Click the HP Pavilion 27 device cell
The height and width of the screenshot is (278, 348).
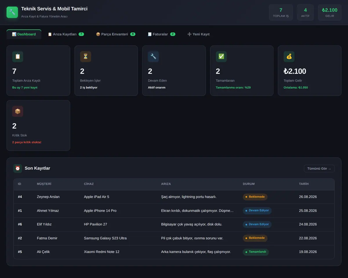click(x=95, y=224)
